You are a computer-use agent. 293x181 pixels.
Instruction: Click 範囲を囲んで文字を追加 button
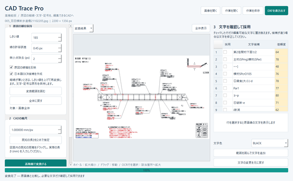(251, 153)
